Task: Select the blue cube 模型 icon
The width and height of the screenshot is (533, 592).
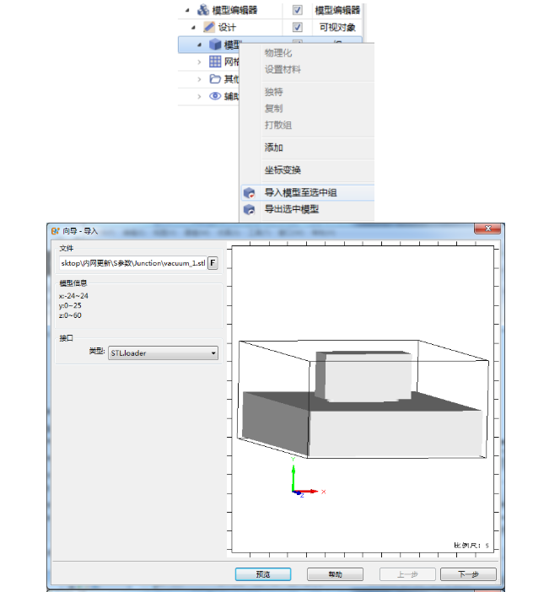Action: click(215, 45)
